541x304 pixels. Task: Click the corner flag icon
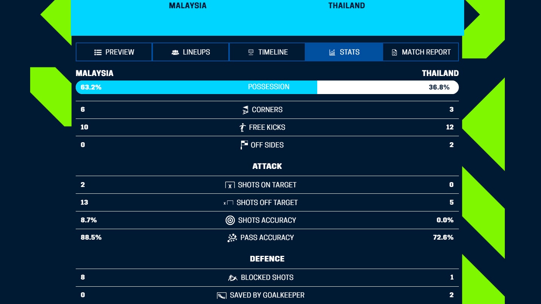pyautogui.click(x=245, y=110)
